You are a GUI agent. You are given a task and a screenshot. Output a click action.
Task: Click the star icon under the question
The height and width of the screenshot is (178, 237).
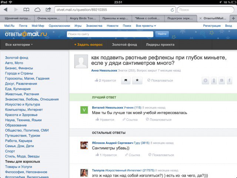137,80
